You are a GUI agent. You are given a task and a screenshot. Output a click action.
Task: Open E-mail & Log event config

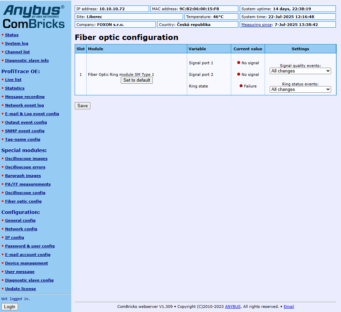[x=32, y=113]
